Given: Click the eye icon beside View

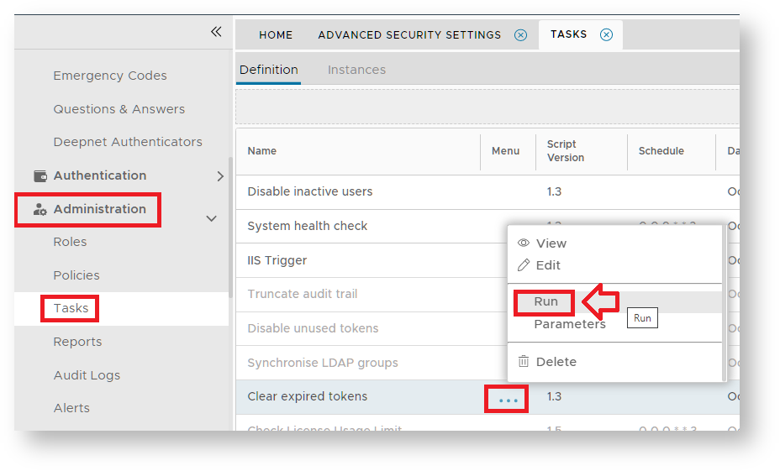Looking at the screenshot, I should tap(524, 243).
